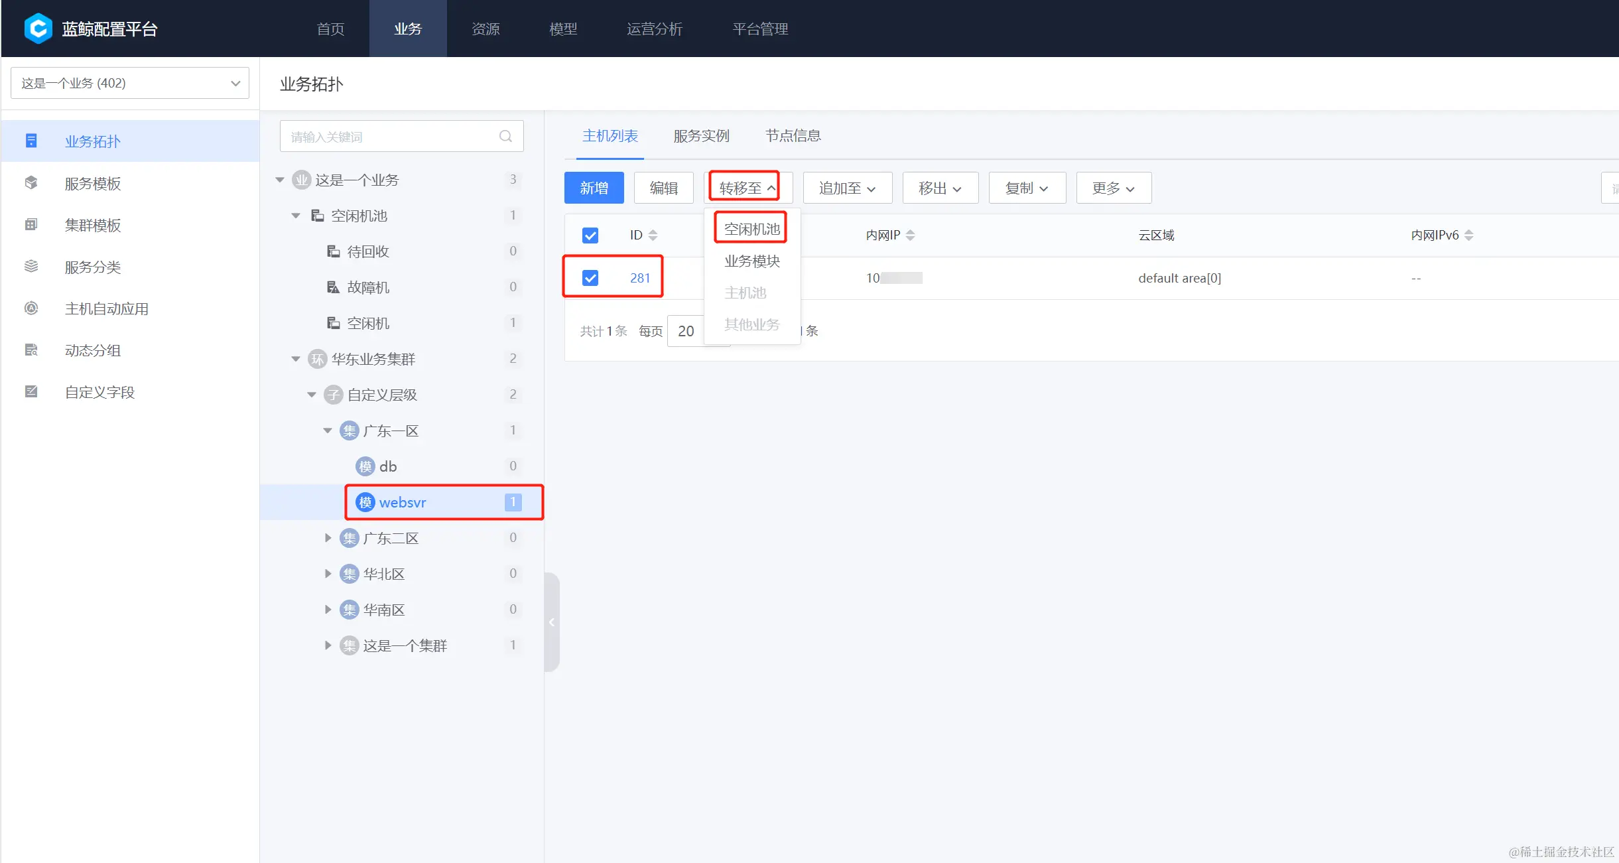1619x863 pixels.
Task: Click the 集群模板 sidebar icon
Action: pos(31,224)
